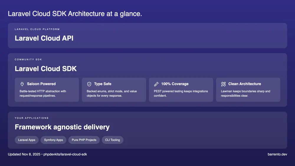The image size is (295, 166).
Task: Click the CLI Tooling pill
Action: 112,140
